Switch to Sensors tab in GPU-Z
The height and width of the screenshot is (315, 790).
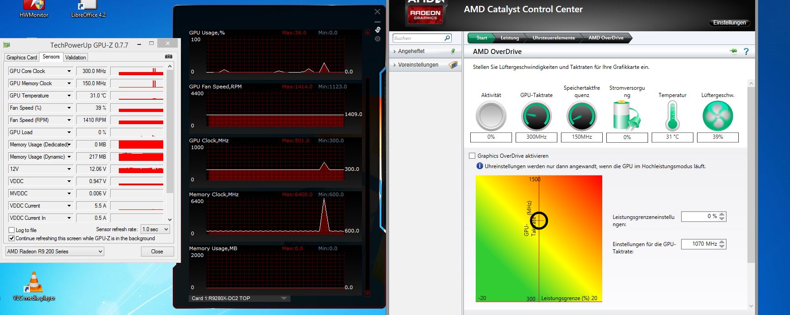pos(51,57)
